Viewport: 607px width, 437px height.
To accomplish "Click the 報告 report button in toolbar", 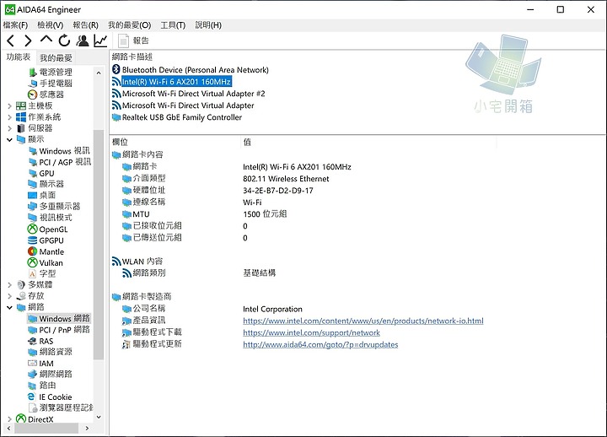I will point(133,40).
